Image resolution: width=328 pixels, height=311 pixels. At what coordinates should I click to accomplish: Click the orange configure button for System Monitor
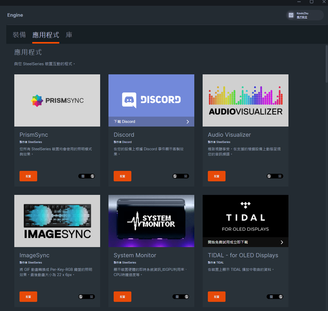[x=123, y=296]
